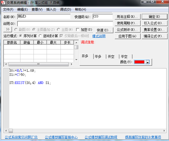
Task: Select 逐K线计算 run mode
Action: [40, 36]
